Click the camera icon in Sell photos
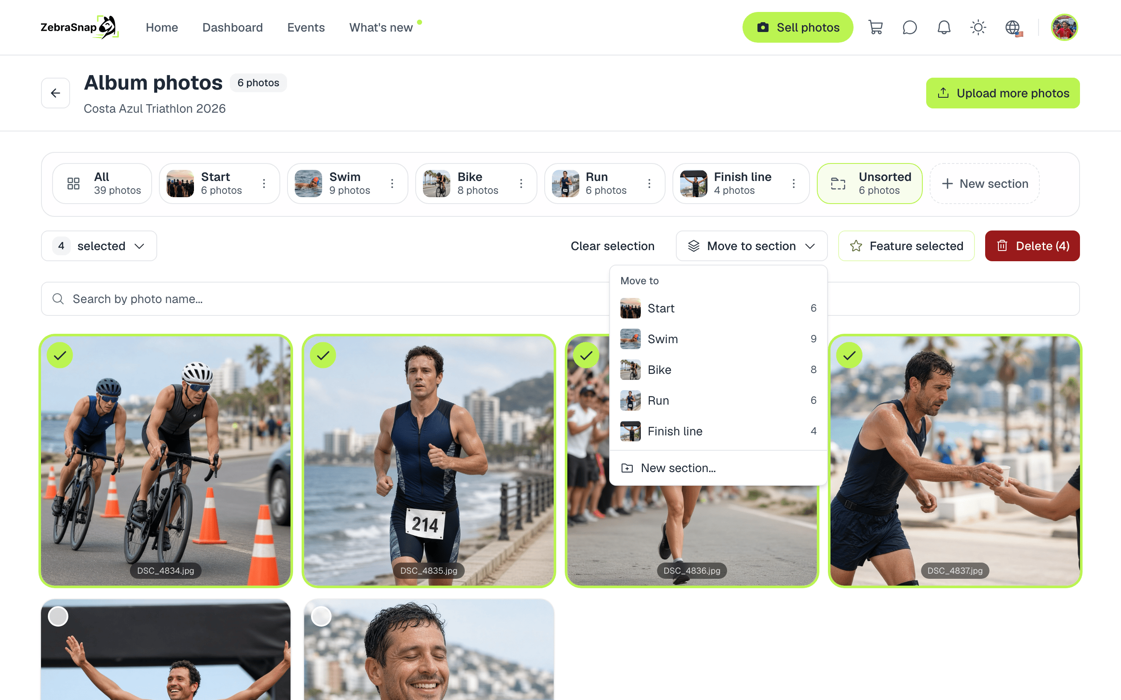Image resolution: width=1121 pixels, height=700 pixels. point(763,27)
